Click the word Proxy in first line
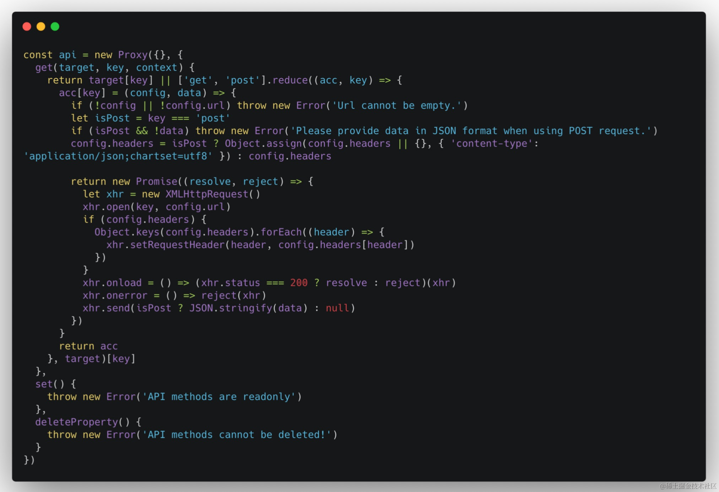719x492 pixels. click(133, 55)
